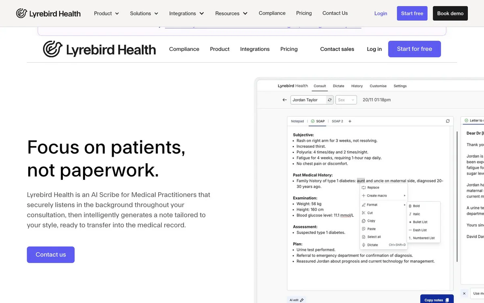The width and height of the screenshot is (484, 303).
Task: Choose Select all in the context menu
Action: pos(371,237)
